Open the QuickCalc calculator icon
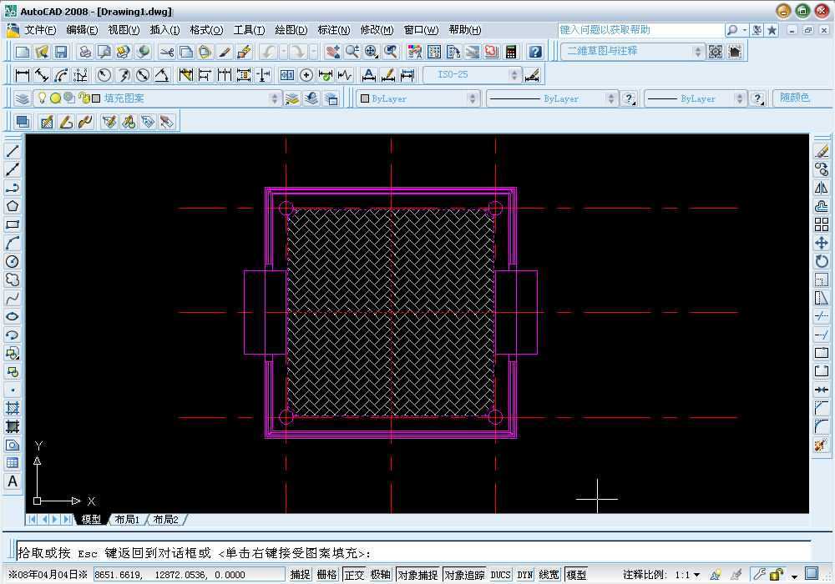This screenshot has height=584, width=835. [x=511, y=52]
